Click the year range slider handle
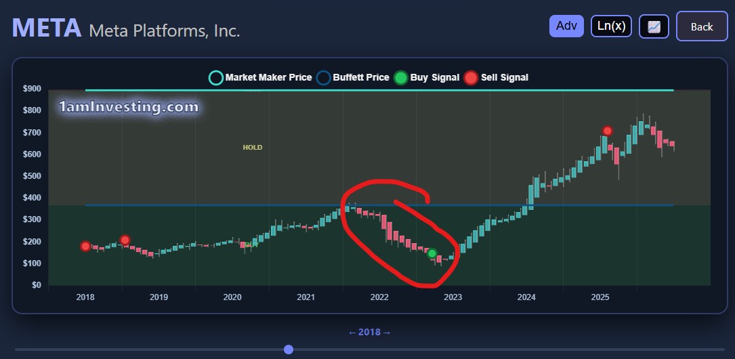Screen dimensions: 735x359 289,350
